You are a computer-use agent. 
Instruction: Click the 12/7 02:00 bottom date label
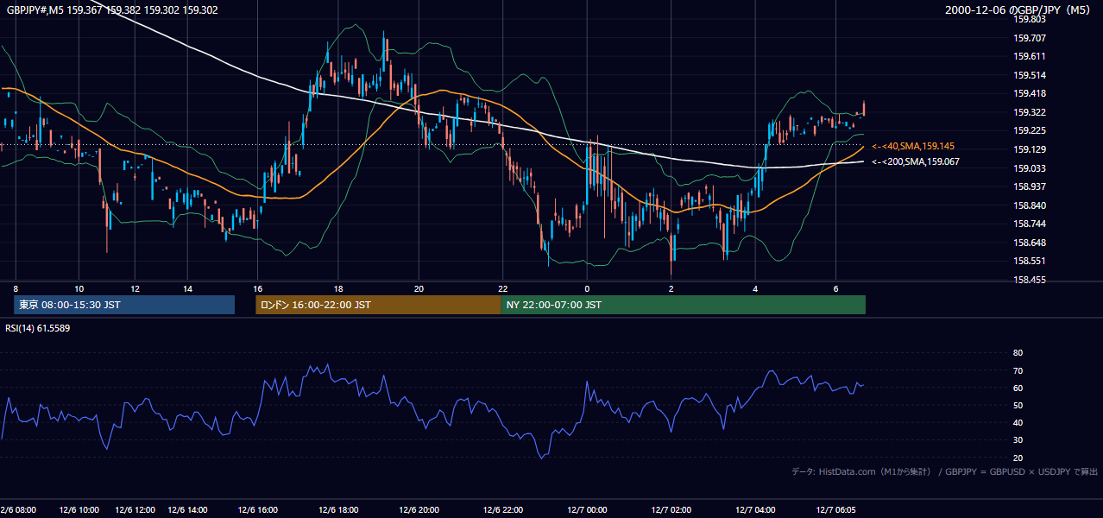[671, 510]
